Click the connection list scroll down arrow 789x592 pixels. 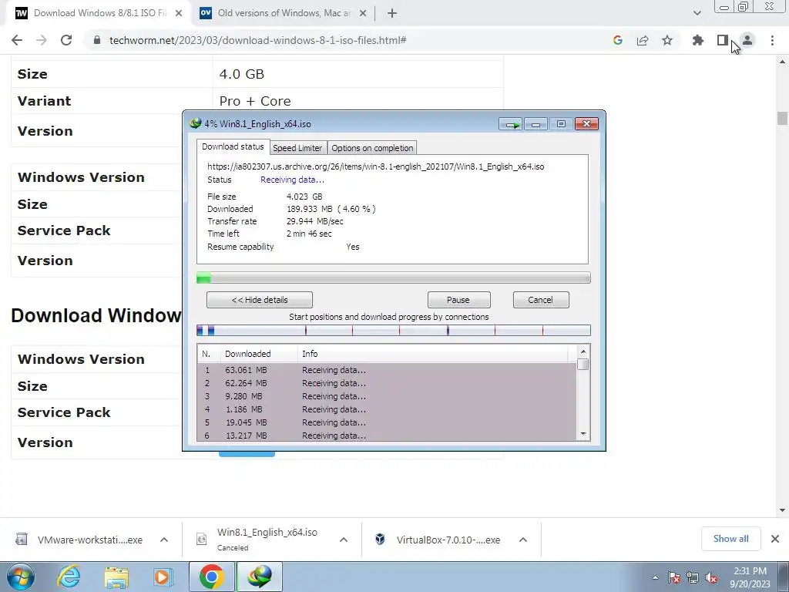click(583, 434)
